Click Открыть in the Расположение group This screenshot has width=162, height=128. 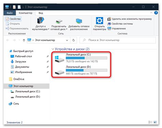(x=13, y=24)
